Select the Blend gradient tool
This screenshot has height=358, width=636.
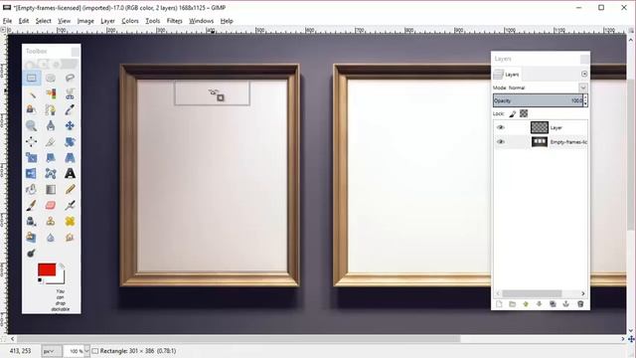[51, 189]
